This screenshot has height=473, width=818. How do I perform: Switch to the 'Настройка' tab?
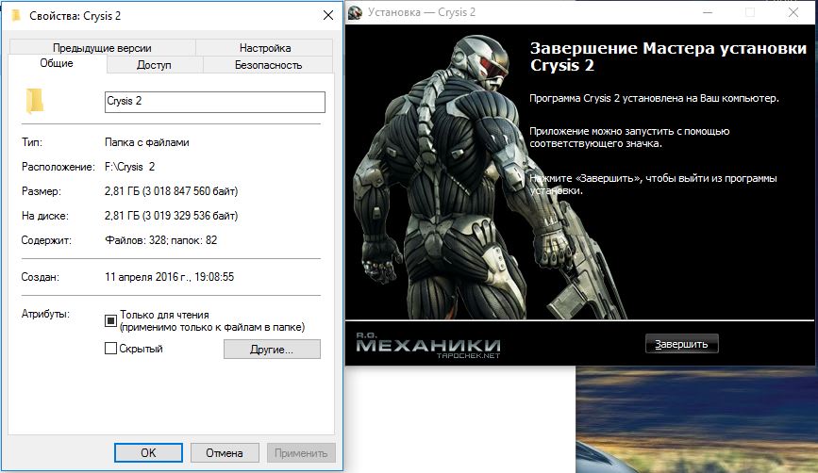tap(265, 48)
